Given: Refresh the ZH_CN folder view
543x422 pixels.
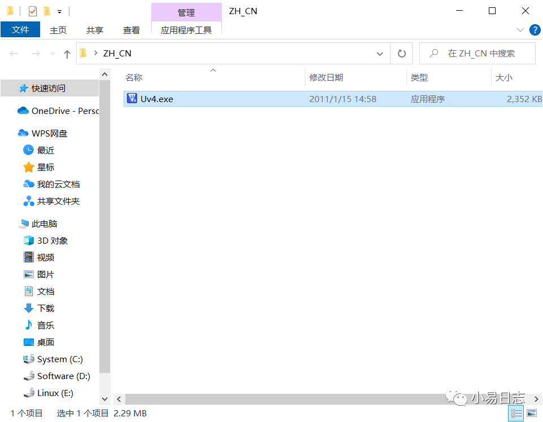Looking at the screenshot, I should pyautogui.click(x=401, y=54).
